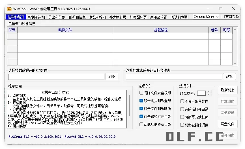The image size is (245, 149).
Task: Decrease 映像卷号 with the down spinner arrow
Action: pyautogui.click(x=209, y=95)
